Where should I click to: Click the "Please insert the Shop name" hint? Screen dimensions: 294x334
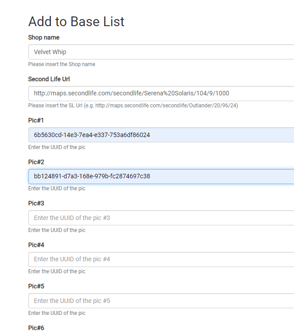[x=62, y=64]
